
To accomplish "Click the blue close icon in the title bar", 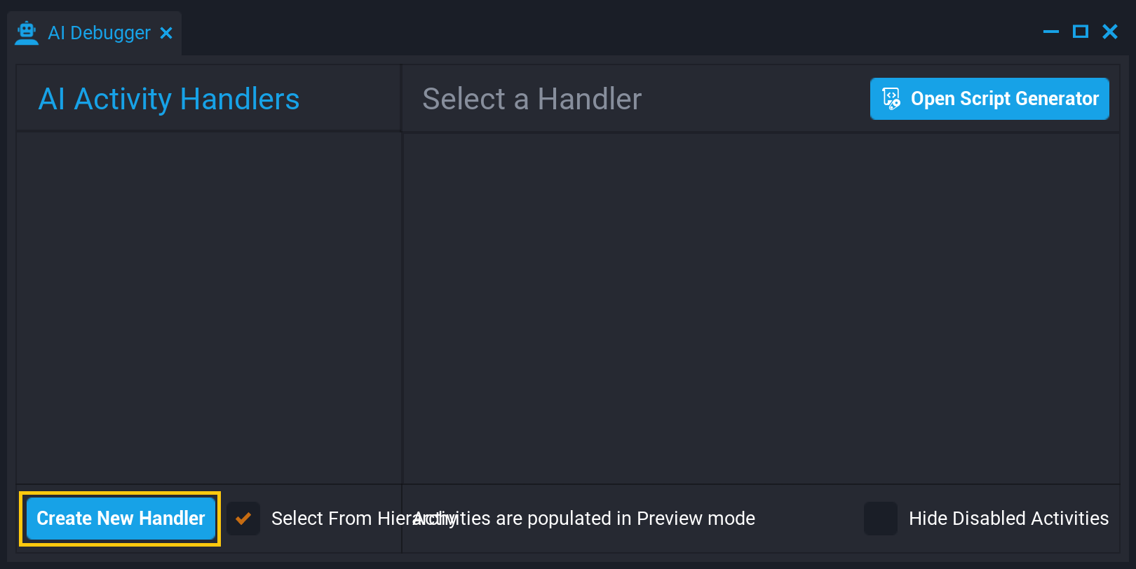I will pos(1110,32).
